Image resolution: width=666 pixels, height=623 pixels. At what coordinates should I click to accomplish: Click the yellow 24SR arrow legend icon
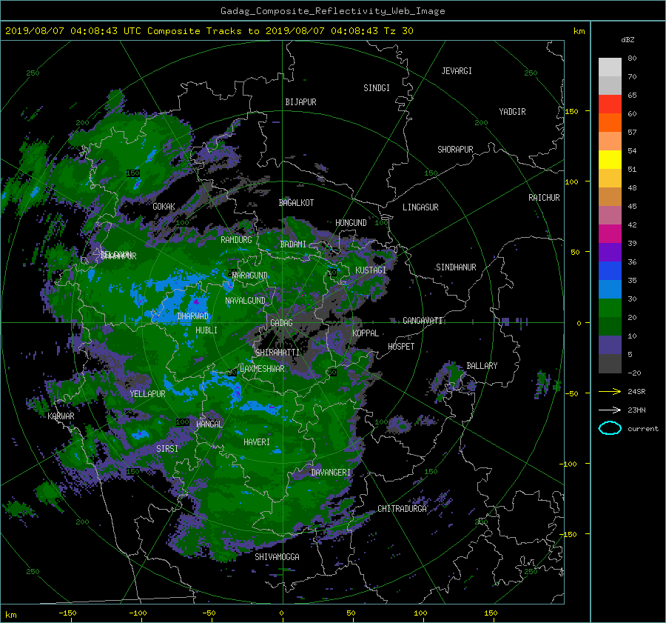point(610,392)
